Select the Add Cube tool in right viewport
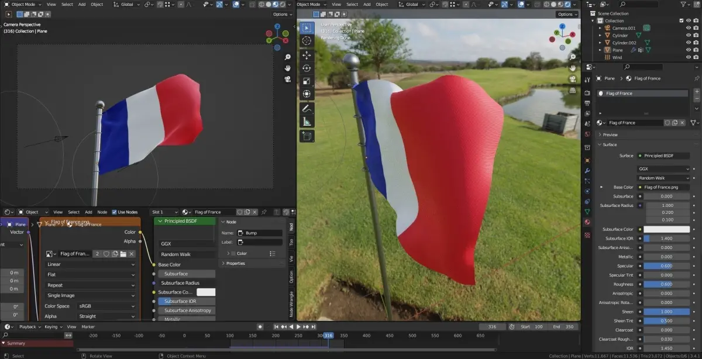Screen dimensions: 702x359 point(307,136)
